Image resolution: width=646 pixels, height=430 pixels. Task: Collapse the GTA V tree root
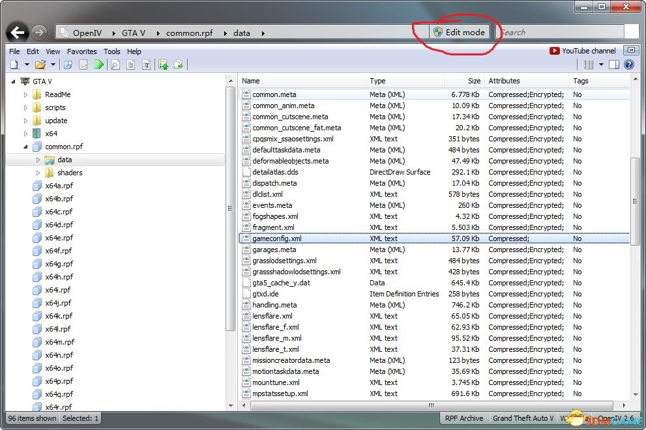pyautogui.click(x=13, y=81)
